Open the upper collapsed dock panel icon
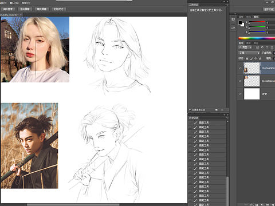Viewport: 275px width, 206px height. coord(233,19)
